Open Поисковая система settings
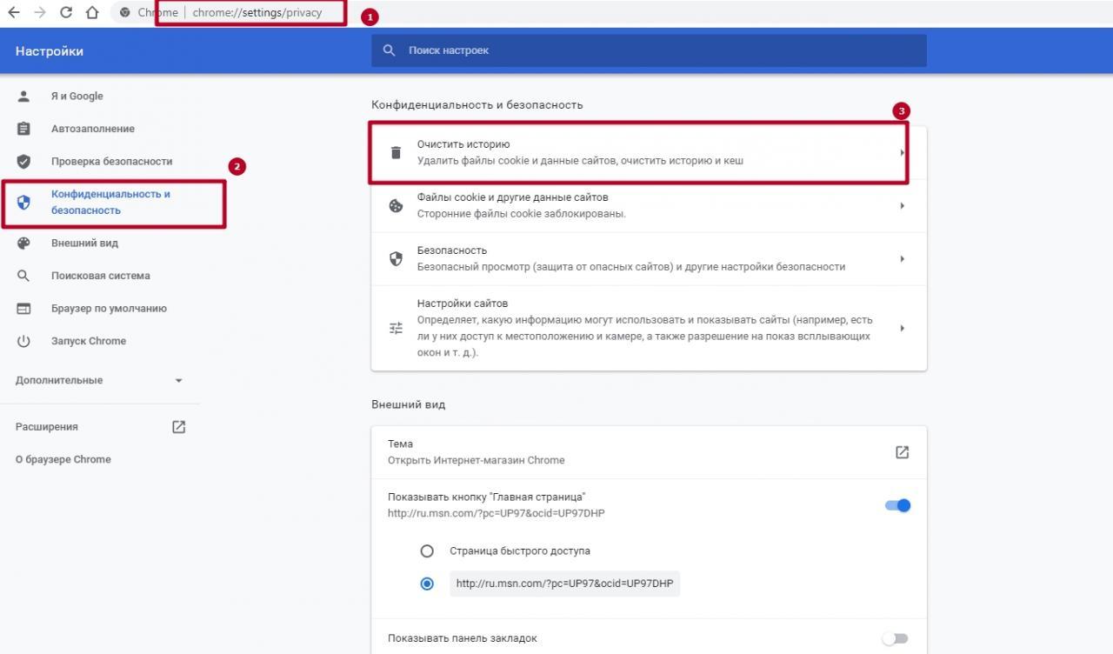Image resolution: width=1113 pixels, height=654 pixels. pyautogui.click(x=100, y=276)
